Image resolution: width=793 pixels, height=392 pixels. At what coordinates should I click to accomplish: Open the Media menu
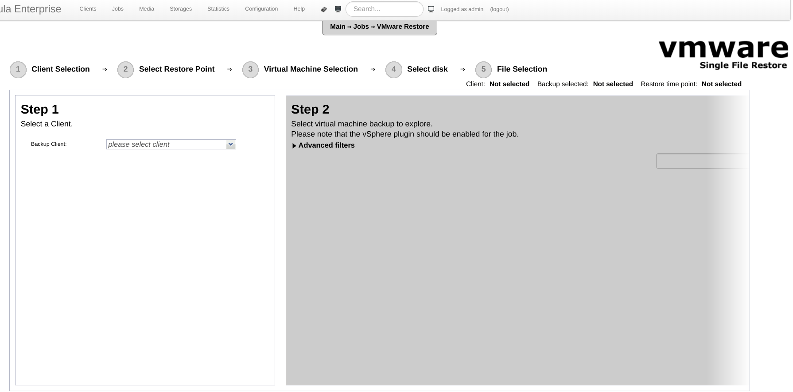(147, 9)
